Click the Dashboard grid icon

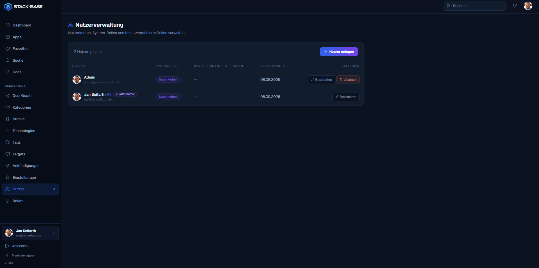pyautogui.click(x=8, y=25)
